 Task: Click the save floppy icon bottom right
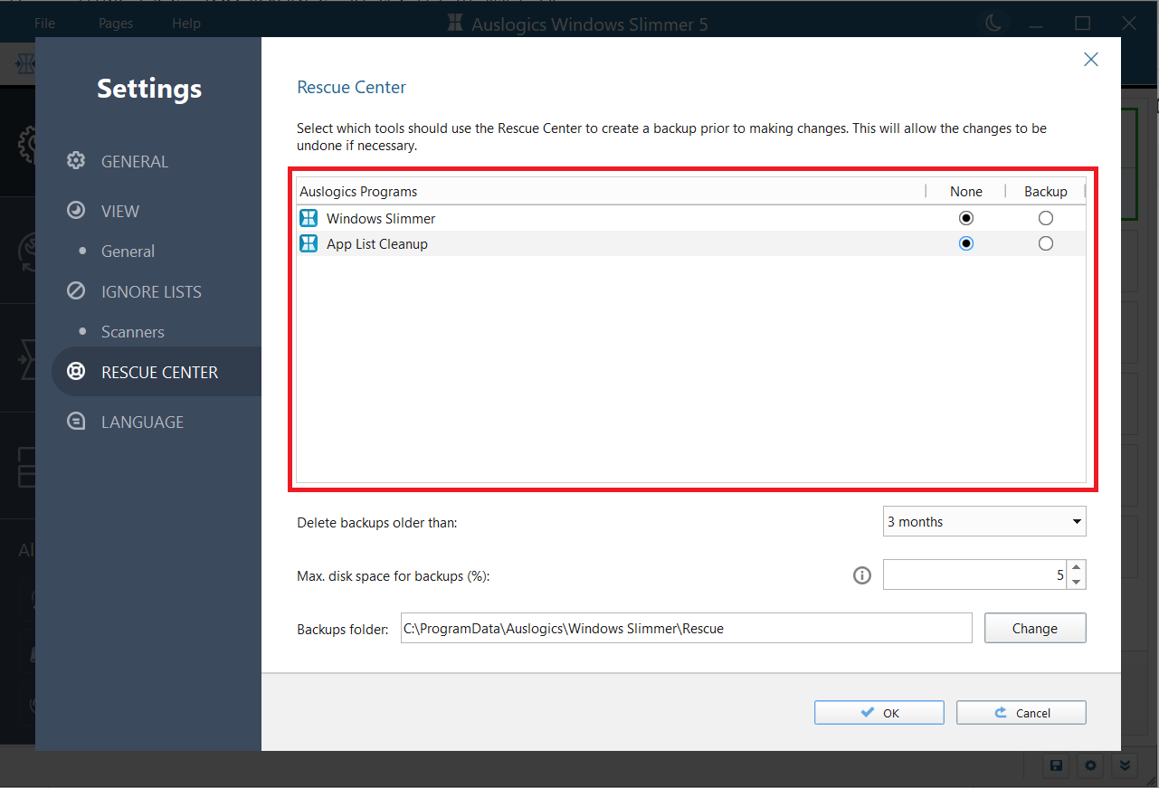pyautogui.click(x=1055, y=765)
